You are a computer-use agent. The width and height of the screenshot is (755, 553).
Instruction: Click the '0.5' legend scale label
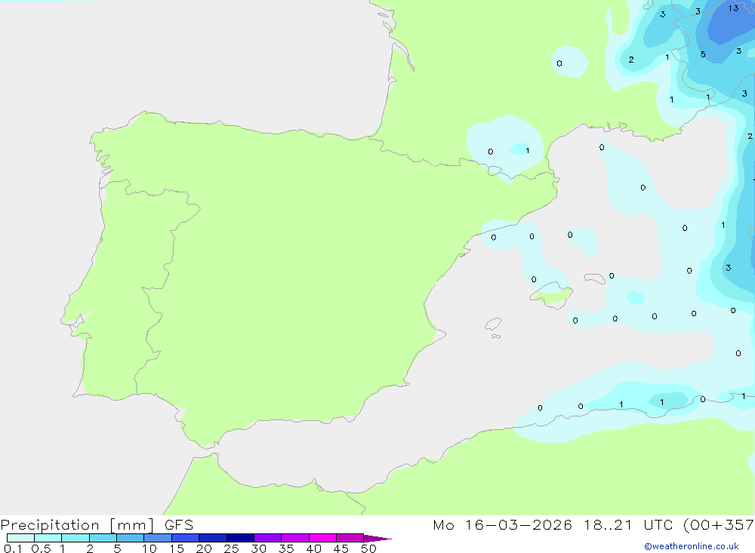(41, 548)
